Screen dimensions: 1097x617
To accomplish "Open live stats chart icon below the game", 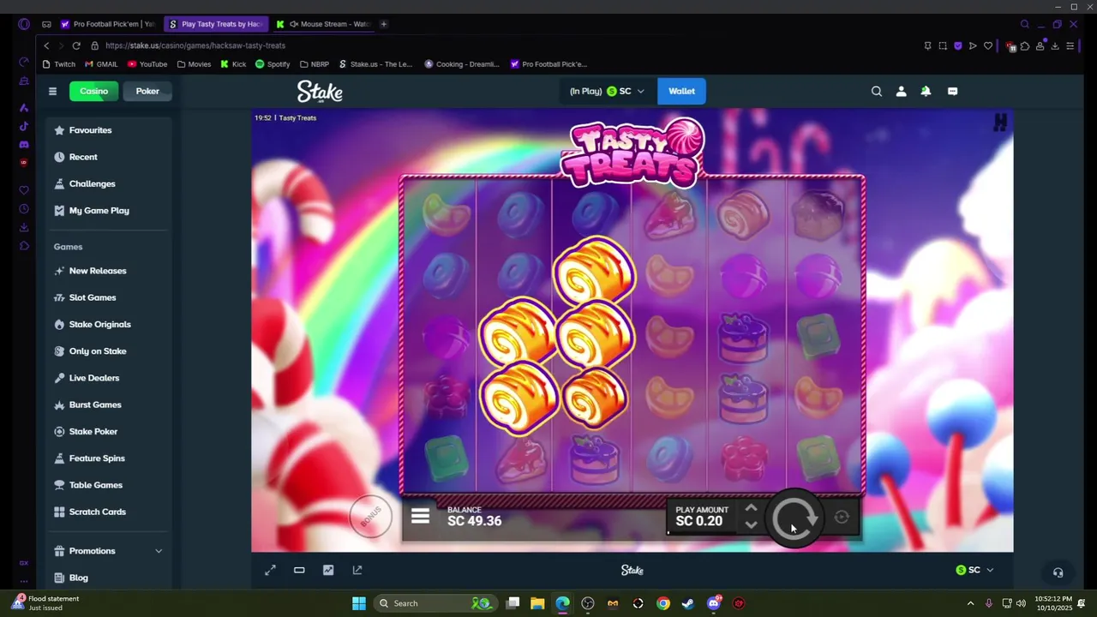I will coord(328,570).
